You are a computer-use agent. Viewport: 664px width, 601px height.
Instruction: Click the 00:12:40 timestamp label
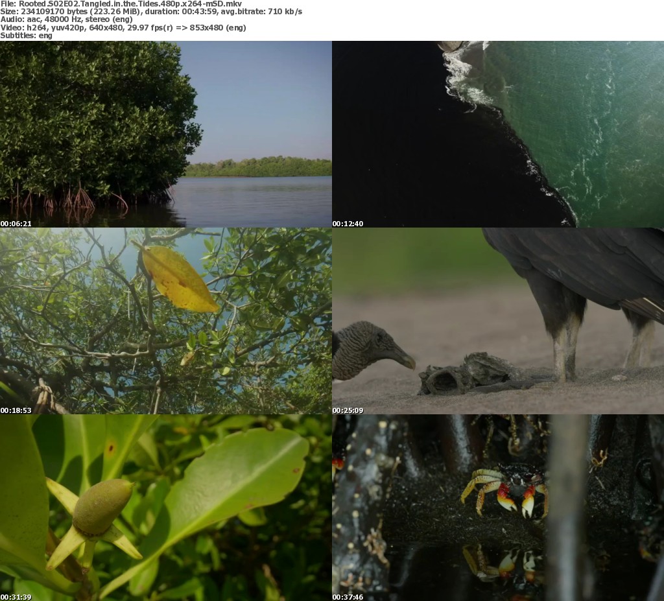coord(348,224)
